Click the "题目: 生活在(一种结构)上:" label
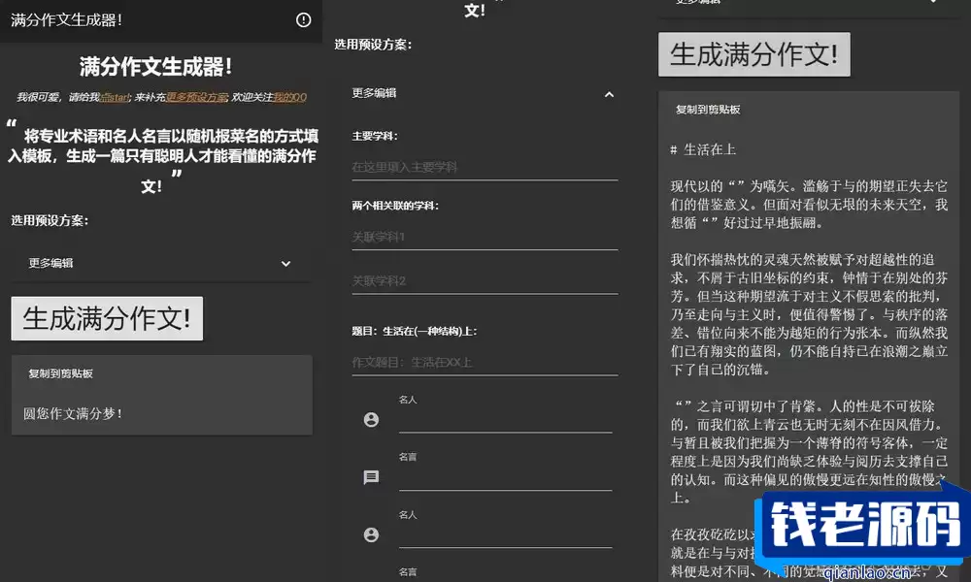The height and width of the screenshot is (582, 971). coord(415,332)
